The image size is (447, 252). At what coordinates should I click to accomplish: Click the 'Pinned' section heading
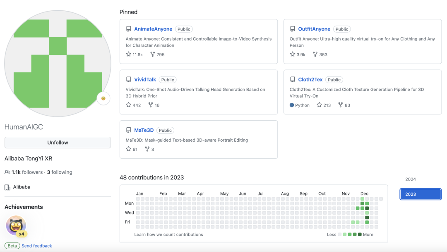128,12
